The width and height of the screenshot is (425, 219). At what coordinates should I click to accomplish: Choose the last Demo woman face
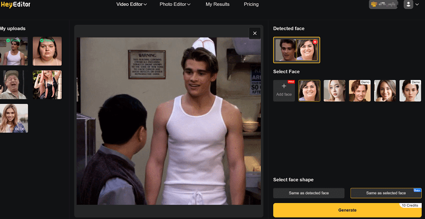(410, 91)
